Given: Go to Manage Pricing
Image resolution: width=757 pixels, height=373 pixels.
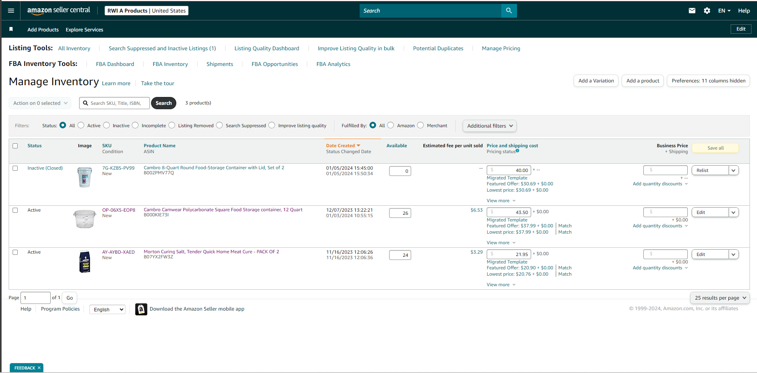Looking at the screenshot, I should click(501, 48).
